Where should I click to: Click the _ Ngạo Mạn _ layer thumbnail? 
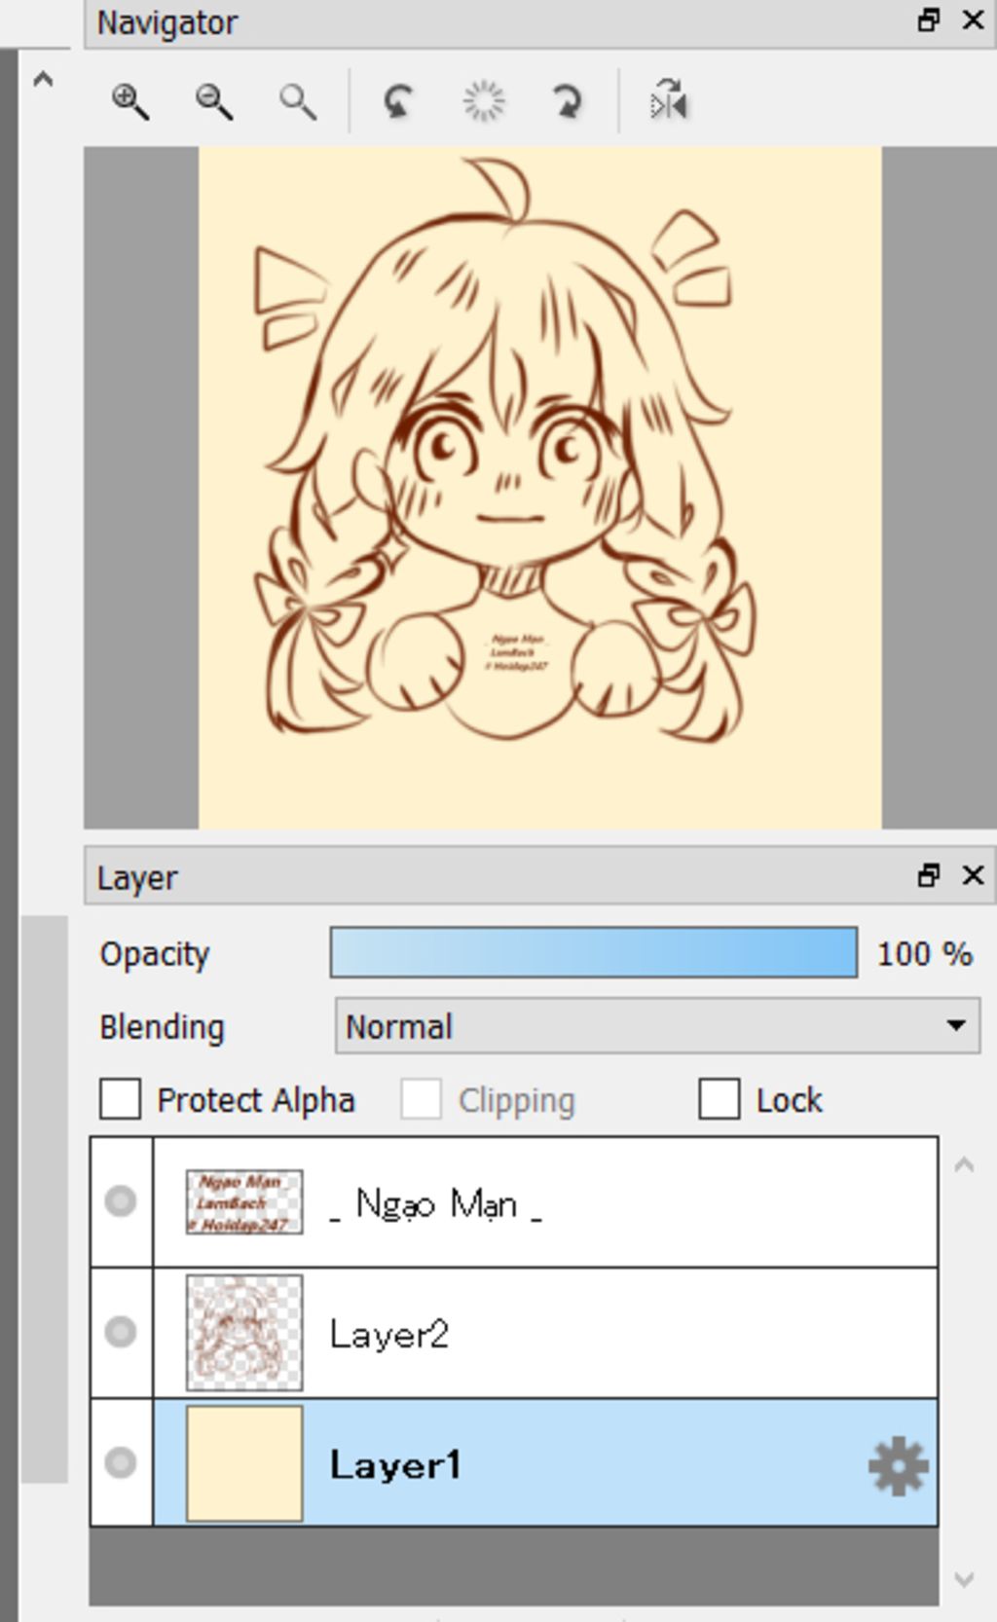[x=244, y=1202]
